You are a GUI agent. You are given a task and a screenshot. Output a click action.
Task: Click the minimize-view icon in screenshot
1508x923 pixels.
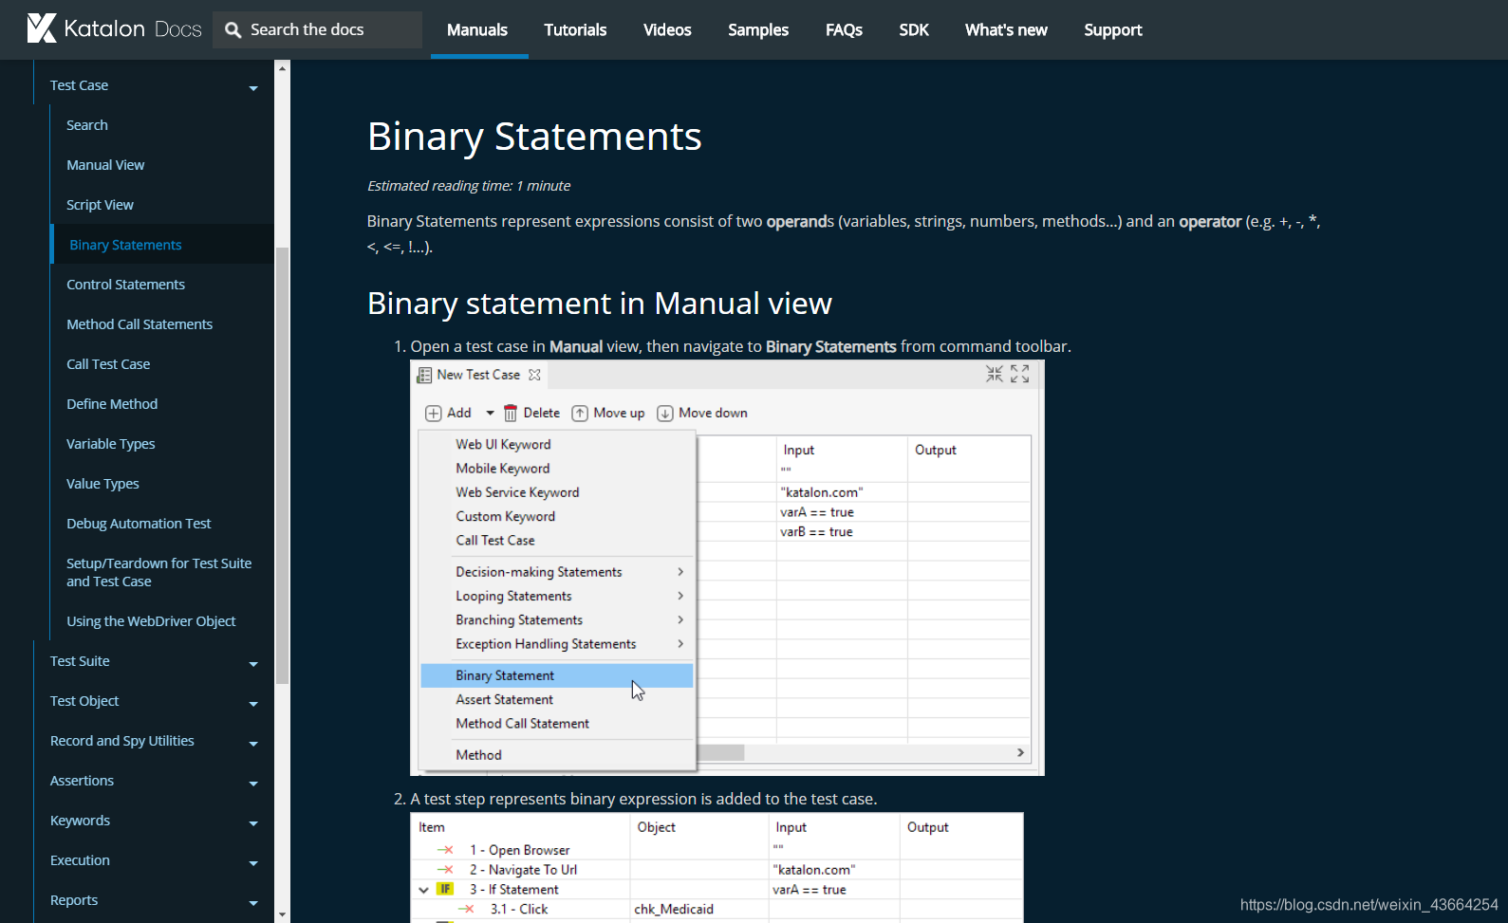(994, 374)
